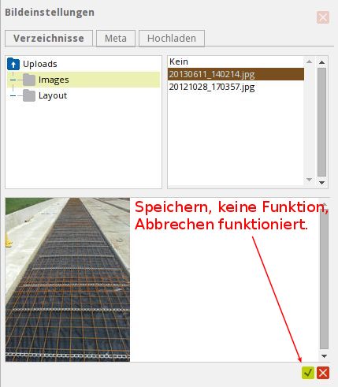Click the Uploads root folder icon
The height and width of the screenshot is (387, 338).
point(13,64)
